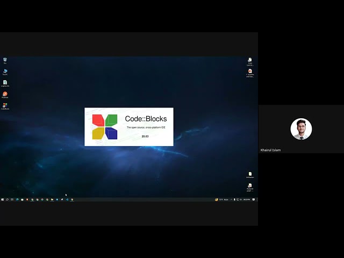The height and width of the screenshot is (258, 344).
Task: Select the Recycle Bin desktop icon
Action: (x=5, y=60)
